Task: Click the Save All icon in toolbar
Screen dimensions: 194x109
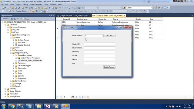Action: point(19,8)
